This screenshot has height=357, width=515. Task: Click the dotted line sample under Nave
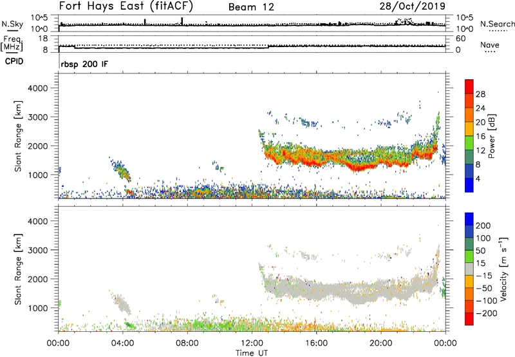point(490,52)
